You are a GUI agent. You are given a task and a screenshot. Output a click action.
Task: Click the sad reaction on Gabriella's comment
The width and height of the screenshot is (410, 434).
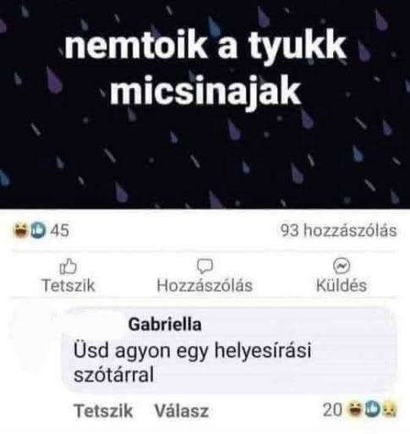coord(390,409)
